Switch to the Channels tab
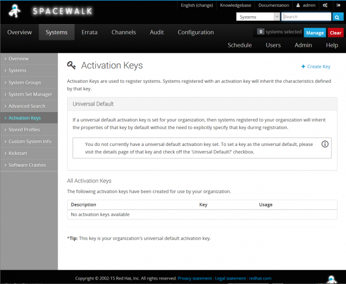This screenshot has height=284, width=346. 124,32
